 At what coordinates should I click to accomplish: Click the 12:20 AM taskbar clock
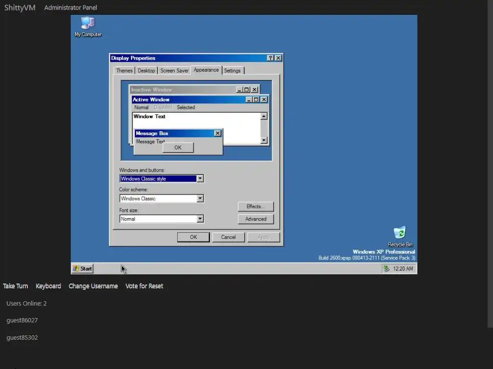403,269
